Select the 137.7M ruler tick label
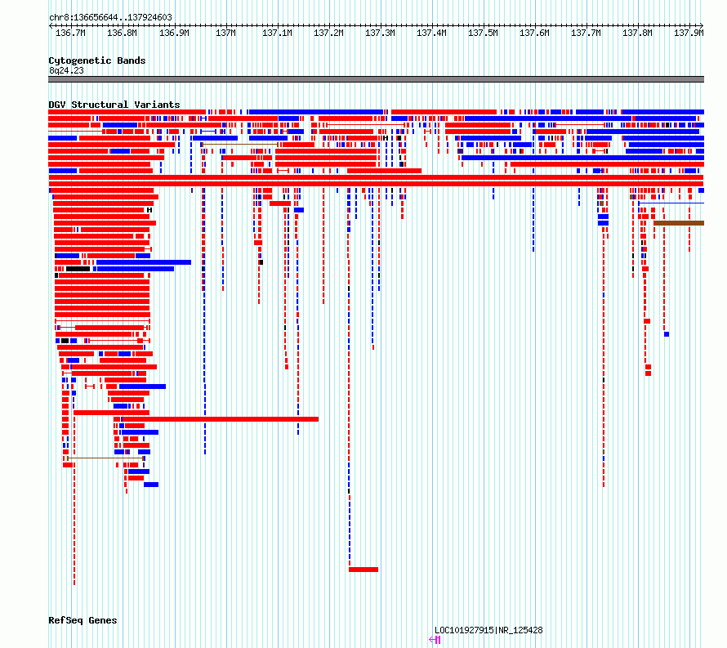The image size is (727, 648). [586, 33]
